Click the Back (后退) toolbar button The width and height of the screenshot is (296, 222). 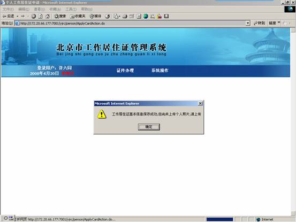click(x=9, y=16)
